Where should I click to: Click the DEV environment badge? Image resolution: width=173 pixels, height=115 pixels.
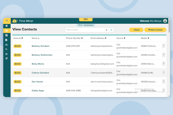point(86,19)
